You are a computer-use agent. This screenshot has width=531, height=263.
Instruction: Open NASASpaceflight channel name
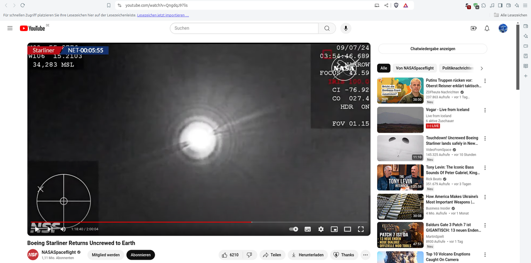(x=58, y=252)
